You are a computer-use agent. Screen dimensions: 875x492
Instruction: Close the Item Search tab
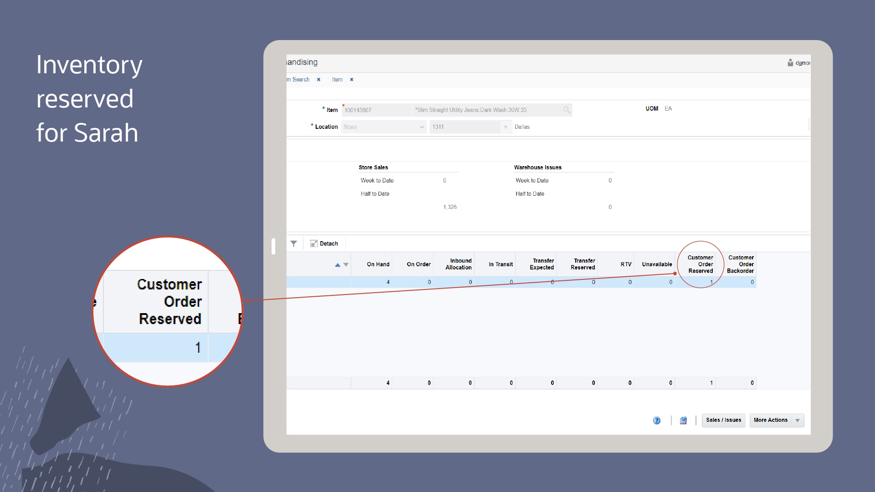319,80
